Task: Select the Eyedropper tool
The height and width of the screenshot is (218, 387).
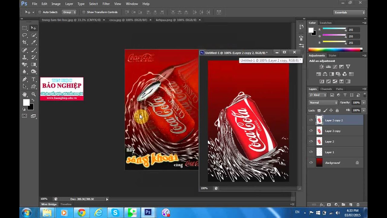Action: (x=34, y=42)
